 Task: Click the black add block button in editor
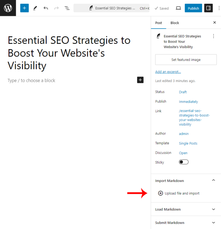tap(140, 80)
